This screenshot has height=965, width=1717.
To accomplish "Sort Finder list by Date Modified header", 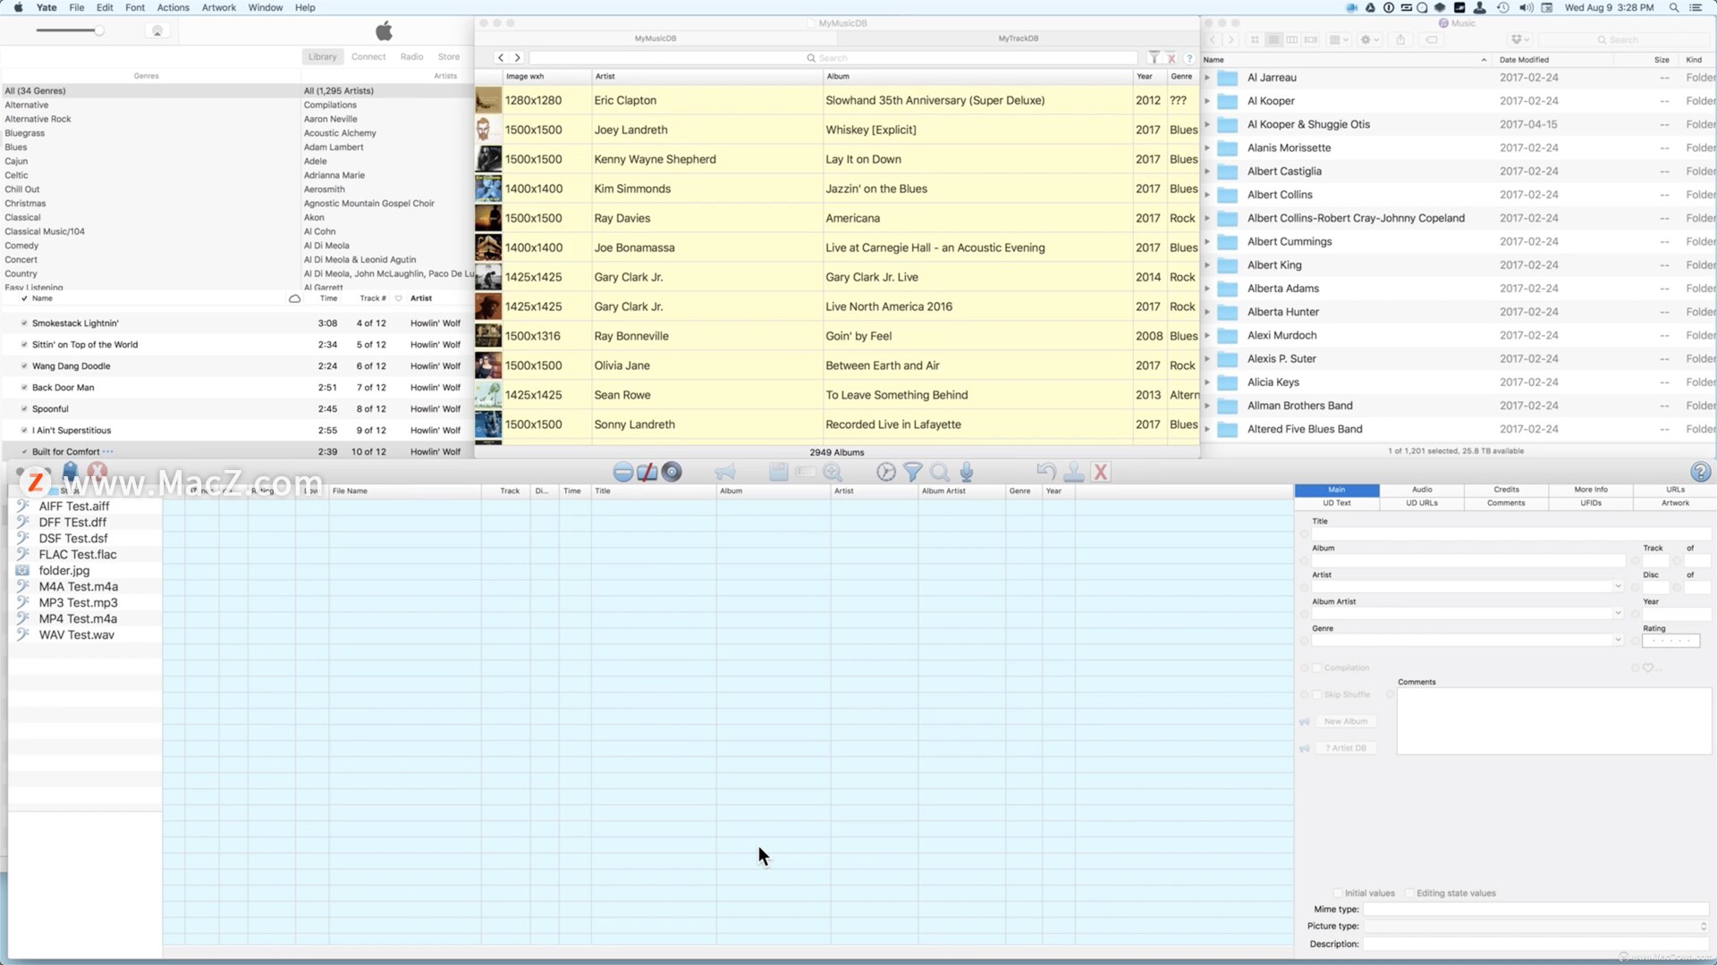I will [x=1524, y=60].
